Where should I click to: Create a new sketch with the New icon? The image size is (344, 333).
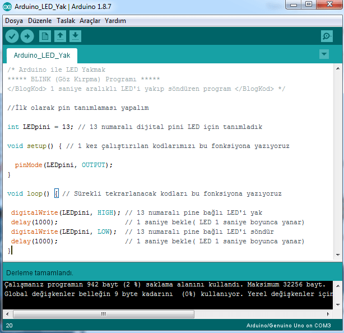tap(45, 36)
